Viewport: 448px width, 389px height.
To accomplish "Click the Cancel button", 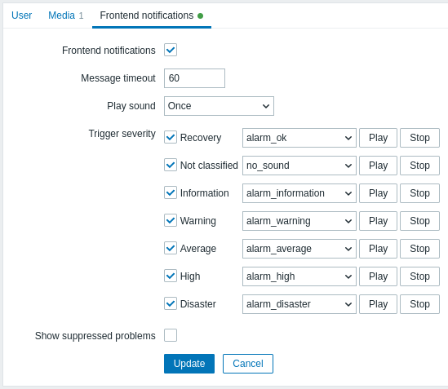I will 248,364.
